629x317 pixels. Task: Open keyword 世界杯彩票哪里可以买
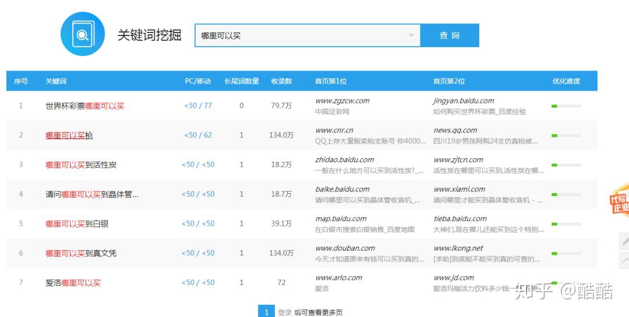tap(84, 106)
